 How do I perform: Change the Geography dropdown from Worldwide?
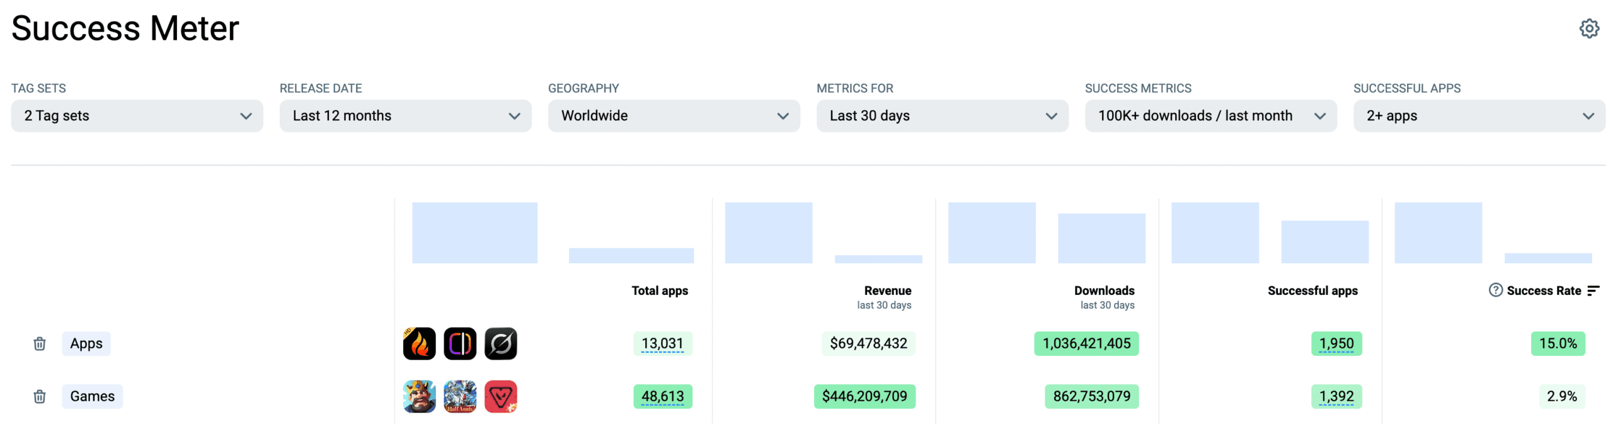(x=674, y=116)
